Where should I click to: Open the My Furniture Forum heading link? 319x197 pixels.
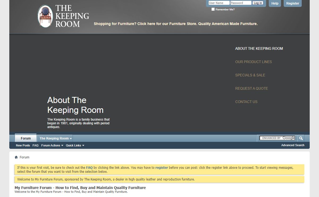point(80,188)
